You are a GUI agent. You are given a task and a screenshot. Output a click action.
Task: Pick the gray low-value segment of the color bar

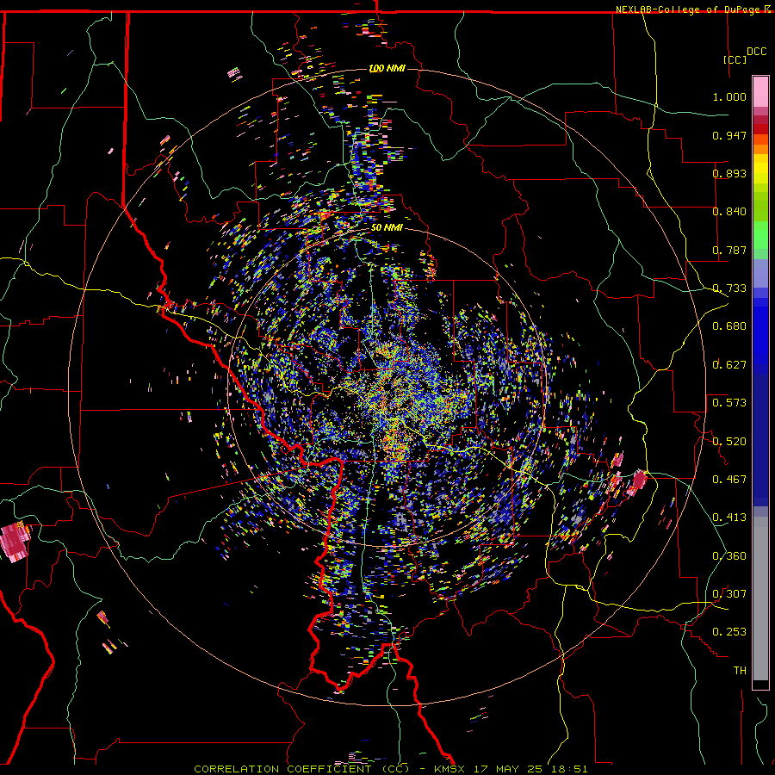point(760,598)
